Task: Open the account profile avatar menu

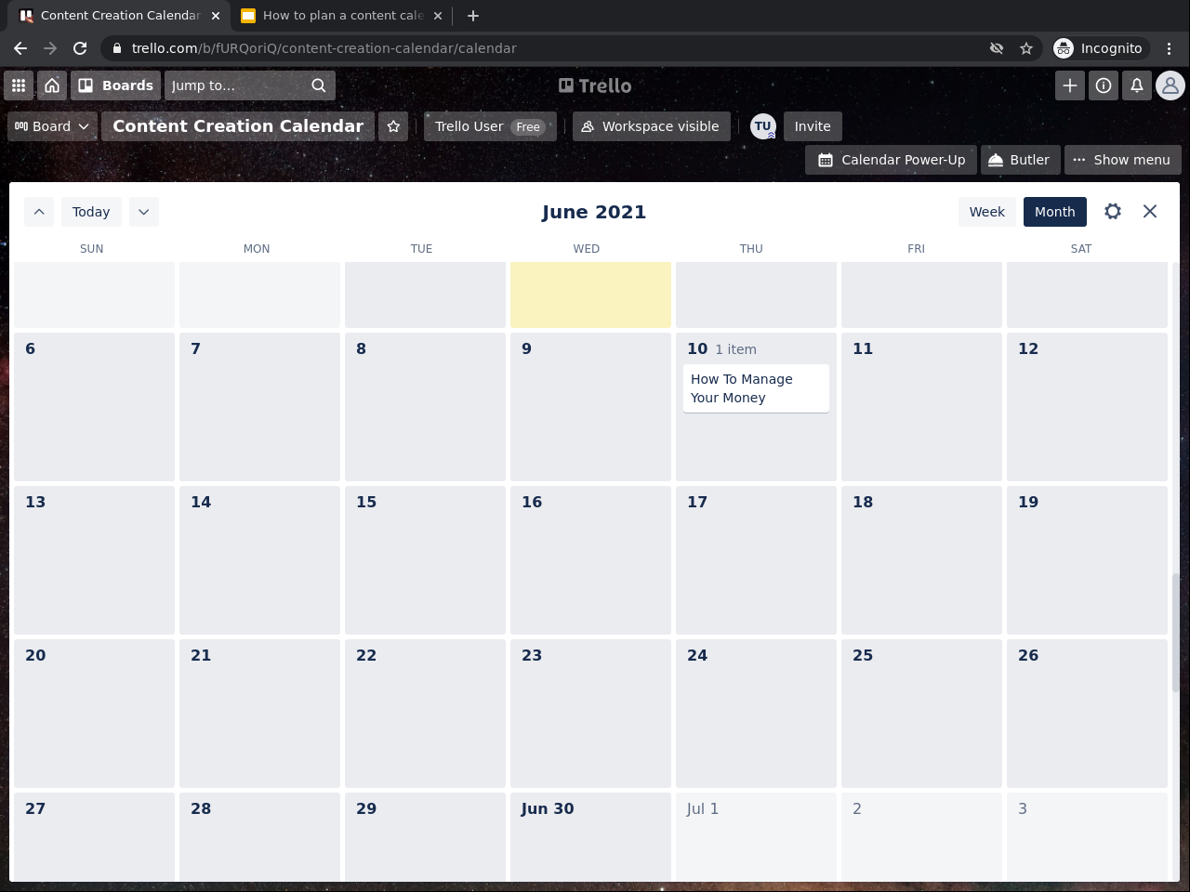Action: [x=1170, y=85]
